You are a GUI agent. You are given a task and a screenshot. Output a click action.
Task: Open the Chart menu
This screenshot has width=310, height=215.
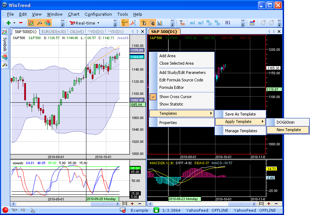pyautogui.click(x=74, y=14)
